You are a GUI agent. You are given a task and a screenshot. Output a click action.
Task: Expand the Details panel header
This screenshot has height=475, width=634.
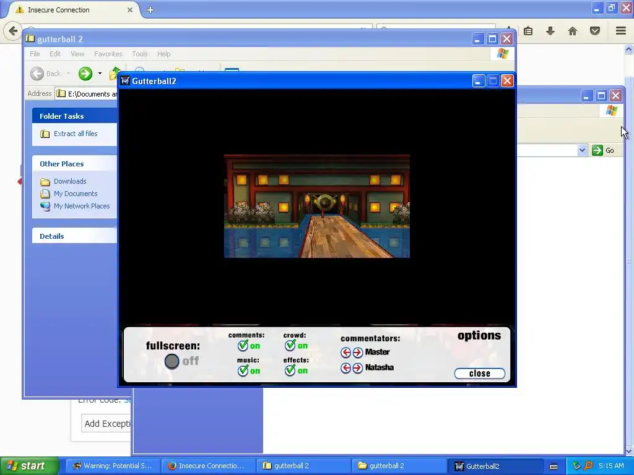coord(75,236)
